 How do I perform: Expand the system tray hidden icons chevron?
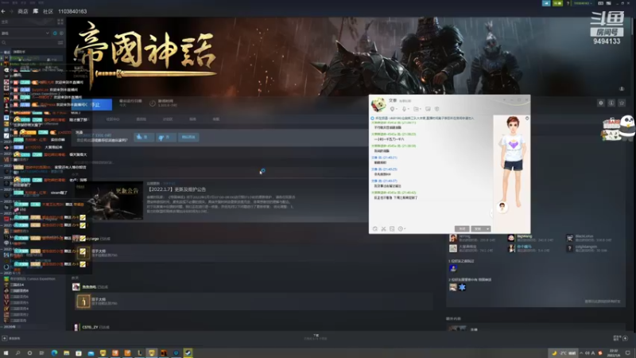click(x=581, y=353)
